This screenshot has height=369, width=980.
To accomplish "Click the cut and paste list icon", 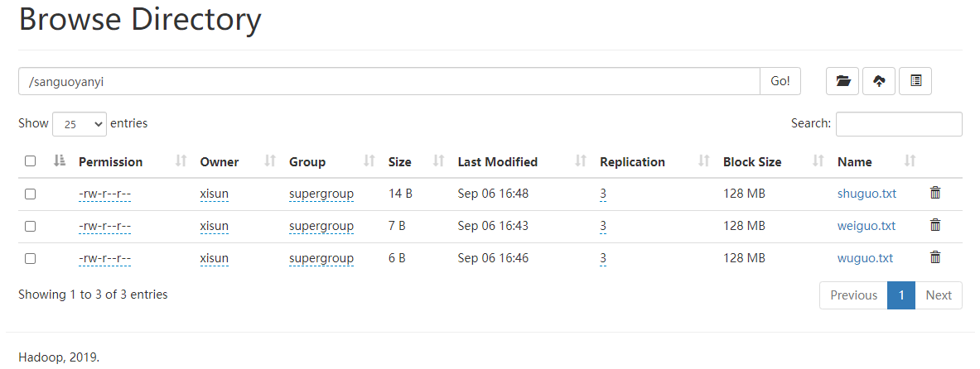I will click(x=915, y=81).
